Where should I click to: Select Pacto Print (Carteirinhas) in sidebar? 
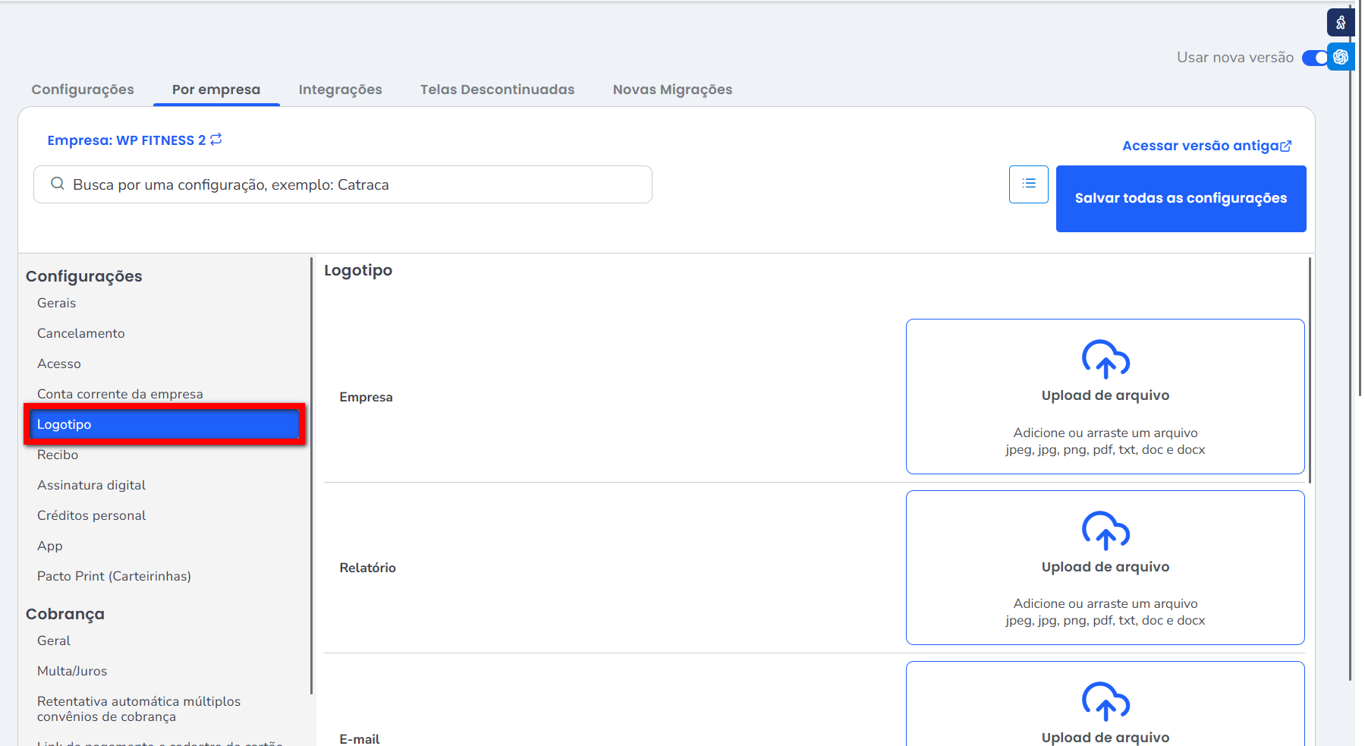point(114,576)
